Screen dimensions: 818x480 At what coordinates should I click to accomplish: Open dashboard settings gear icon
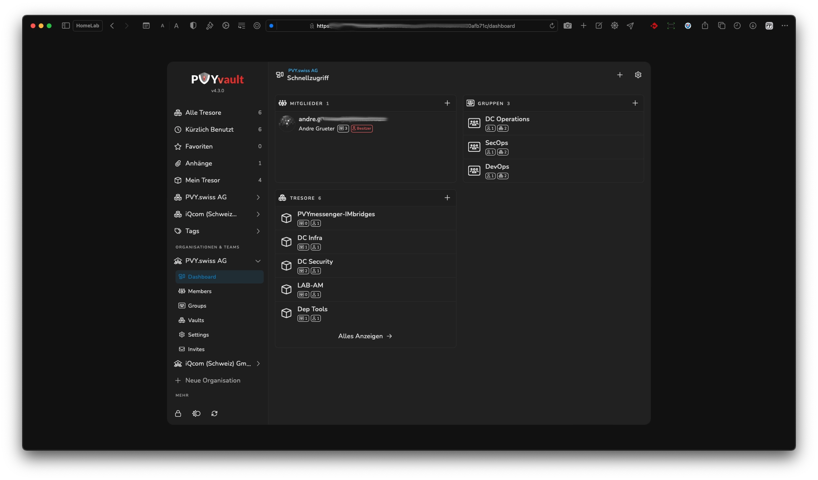click(x=638, y=75)
